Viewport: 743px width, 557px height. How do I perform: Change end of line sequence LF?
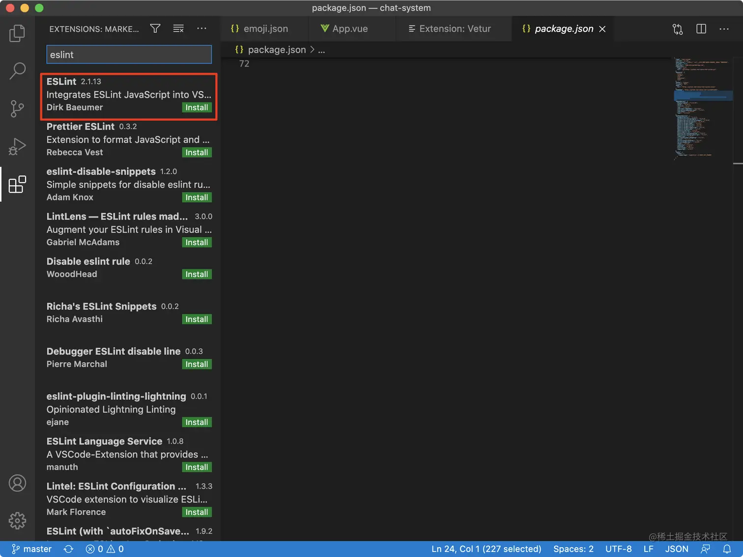pos(648,549)
